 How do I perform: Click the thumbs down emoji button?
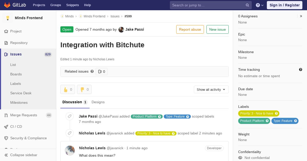click(x=84, y=89)
